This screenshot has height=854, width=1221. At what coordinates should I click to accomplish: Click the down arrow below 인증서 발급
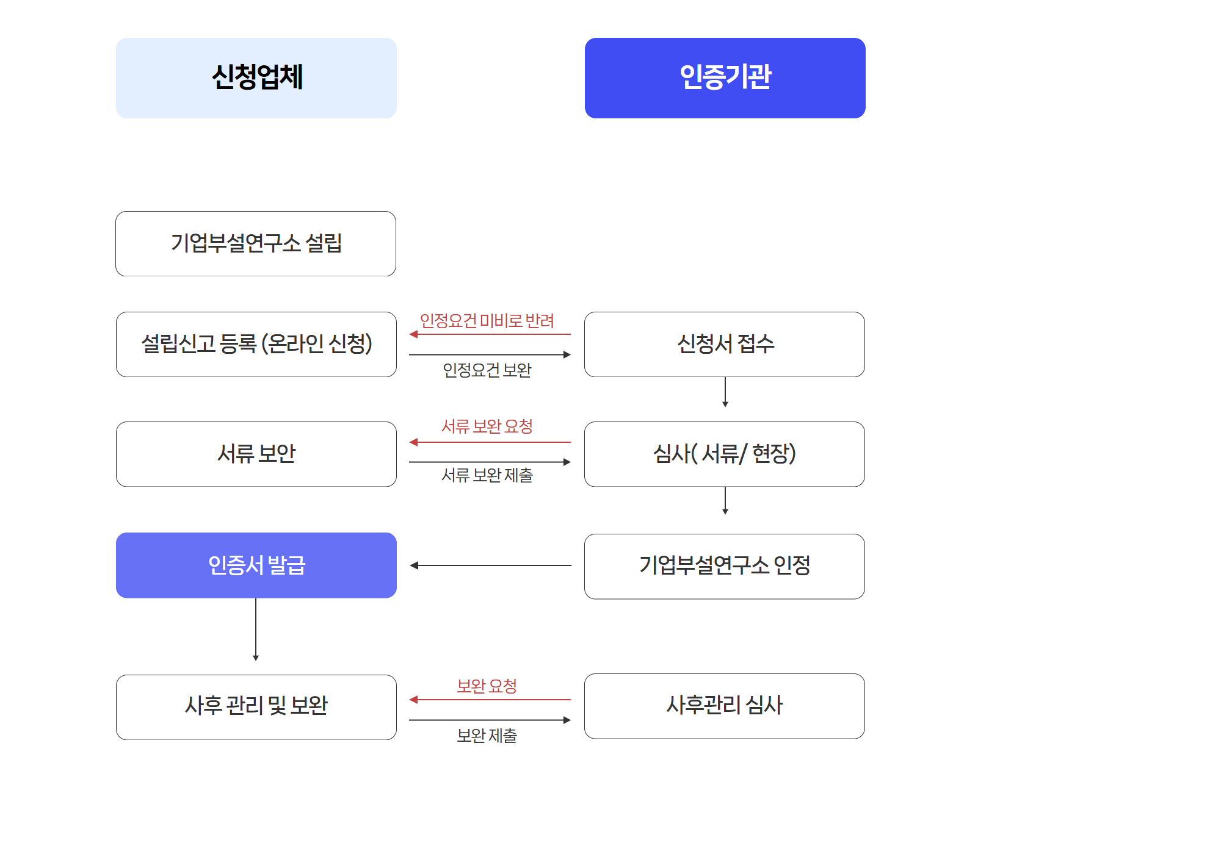tap(256, 629)
